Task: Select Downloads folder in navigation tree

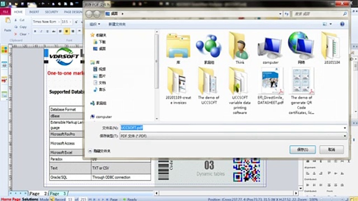Action: pos(99,42)
